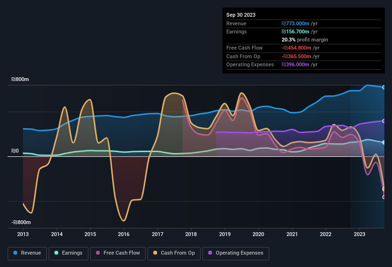
Task: Click the Operating Expenses purple endpoint marker
Action: click(384, 121)
